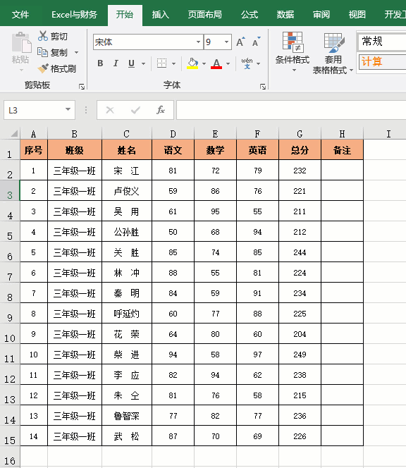This screenshot has height=468, width=406.
Task: Click the cell borders icon
Action: pos(162,63)
